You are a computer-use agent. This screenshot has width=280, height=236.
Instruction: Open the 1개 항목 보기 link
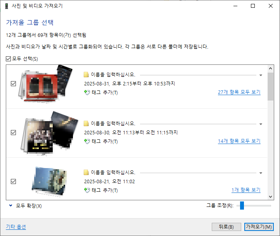(x=246, y=190)
